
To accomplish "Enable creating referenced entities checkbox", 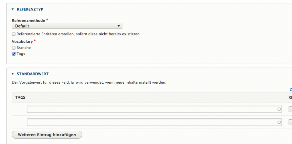I will click(14, 34).
